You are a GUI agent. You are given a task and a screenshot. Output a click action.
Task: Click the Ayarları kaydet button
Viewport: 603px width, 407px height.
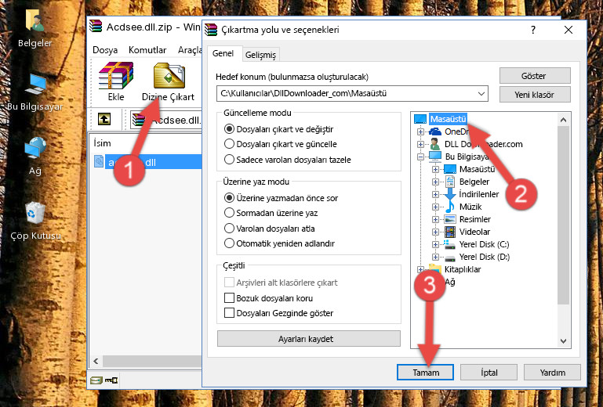[x=309, y=339]
